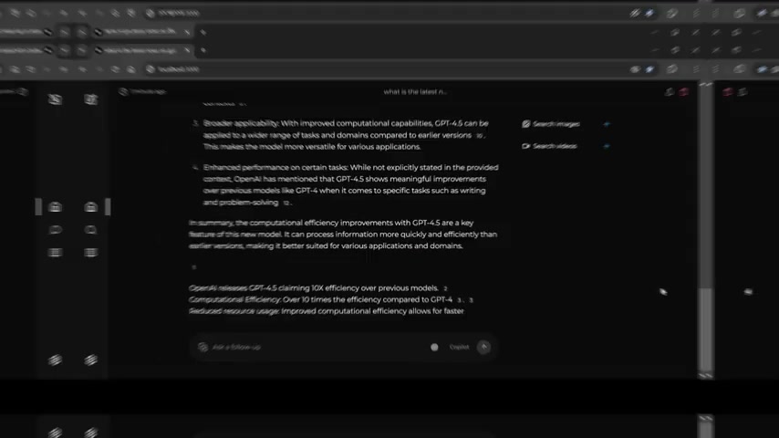
Task: Click the share icon beside the red delete icon
Action: 670,92
